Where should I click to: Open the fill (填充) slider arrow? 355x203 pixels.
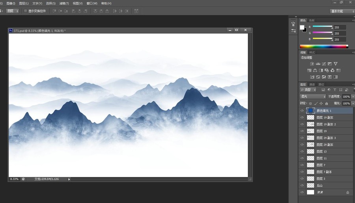tap(353, 103)
